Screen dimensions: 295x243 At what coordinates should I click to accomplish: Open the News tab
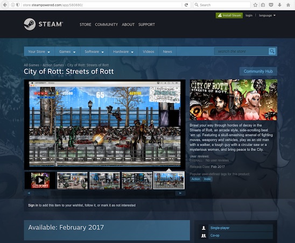tap(167, 52)
